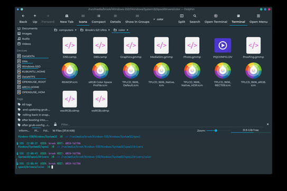Toggle Show in Groups
The image size is (287, 191).
pyautogui.click(x=137, y=19)
